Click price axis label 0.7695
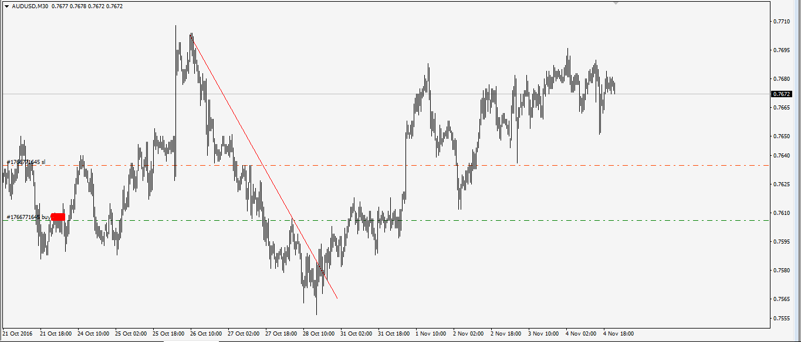Screen dimensions: 801x342 coord(782,50)
